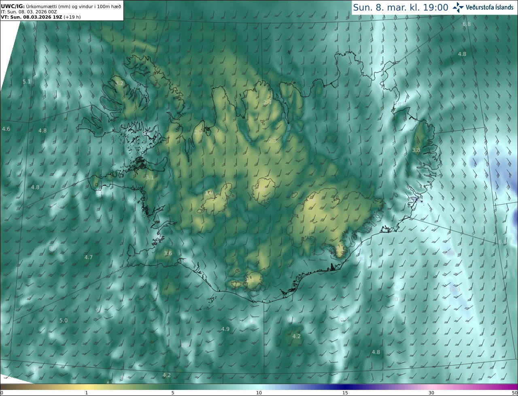This screenshot has height=396, width=518.
Task: Click the colorbar tick label '50'
Action: tap(514, 393)
